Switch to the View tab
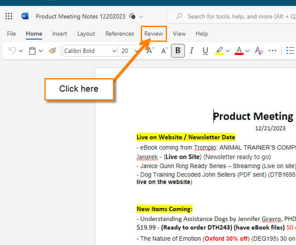This screenshot has height=245, width=296. (179, 34)
